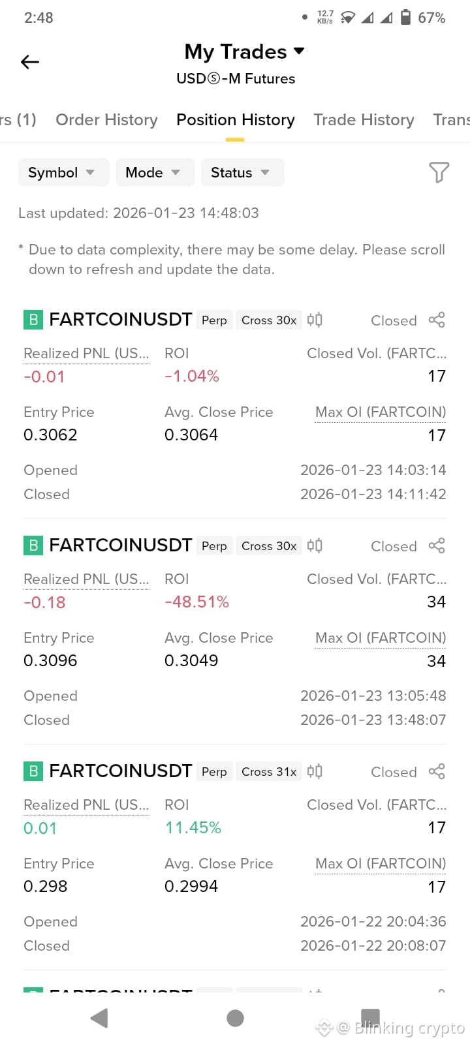The height and width of the screenshot is (1044, 470).
Task: Open candlestick chart icon of first position
Action: pyautogui.click(x=315, y=320)
